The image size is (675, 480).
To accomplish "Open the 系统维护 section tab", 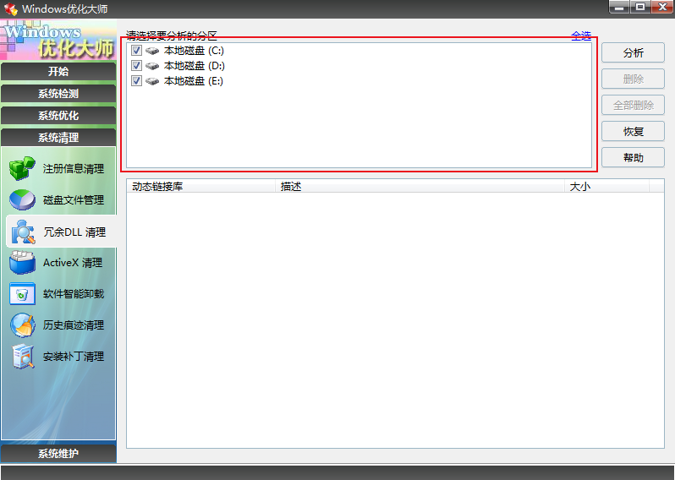I will click(x=58, y=454).
